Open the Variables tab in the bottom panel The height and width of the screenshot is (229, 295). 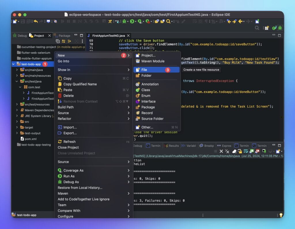click(188, 146)
